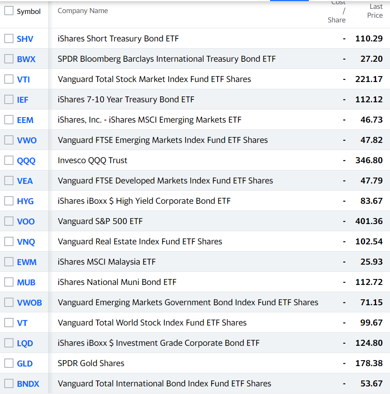
Task: Sort by the Last Price column header
Action: tap(375, 11)
